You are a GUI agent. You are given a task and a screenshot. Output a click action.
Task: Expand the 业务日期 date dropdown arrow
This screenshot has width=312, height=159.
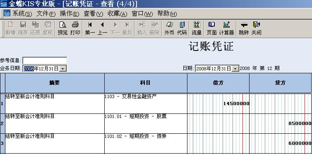point(63,69)
